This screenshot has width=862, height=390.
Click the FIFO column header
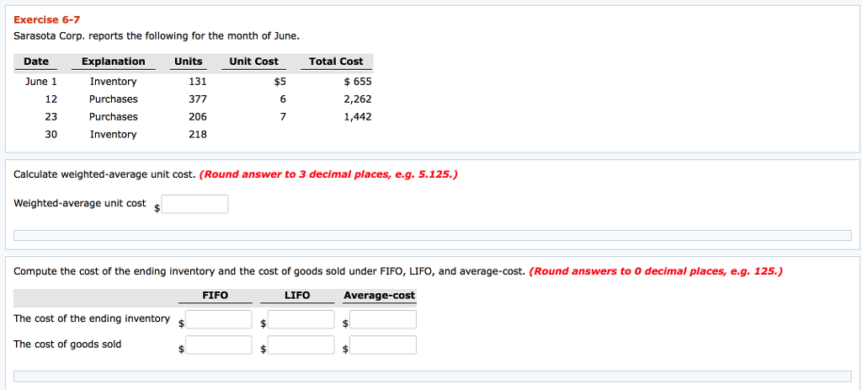[x=215, y=296]
